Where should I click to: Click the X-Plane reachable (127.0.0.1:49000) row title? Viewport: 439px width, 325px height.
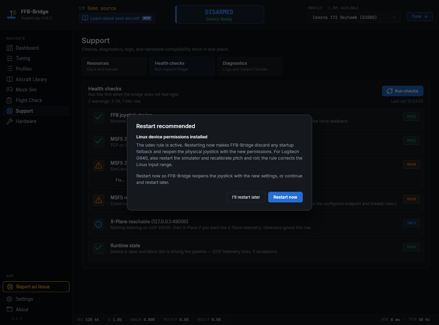[149, 222]
